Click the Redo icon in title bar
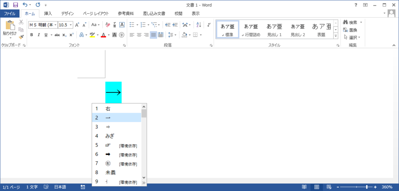 point(38,5)
